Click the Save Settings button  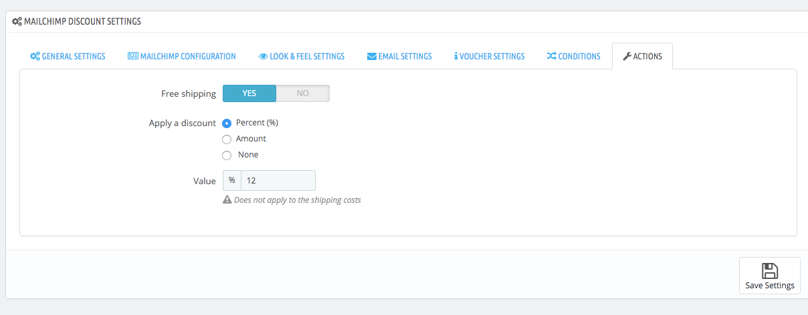[770, 276]
